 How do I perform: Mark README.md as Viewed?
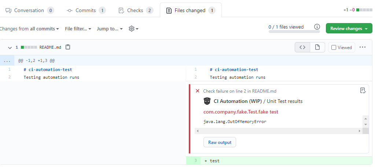pyautogui.click(x=342, y=48)
